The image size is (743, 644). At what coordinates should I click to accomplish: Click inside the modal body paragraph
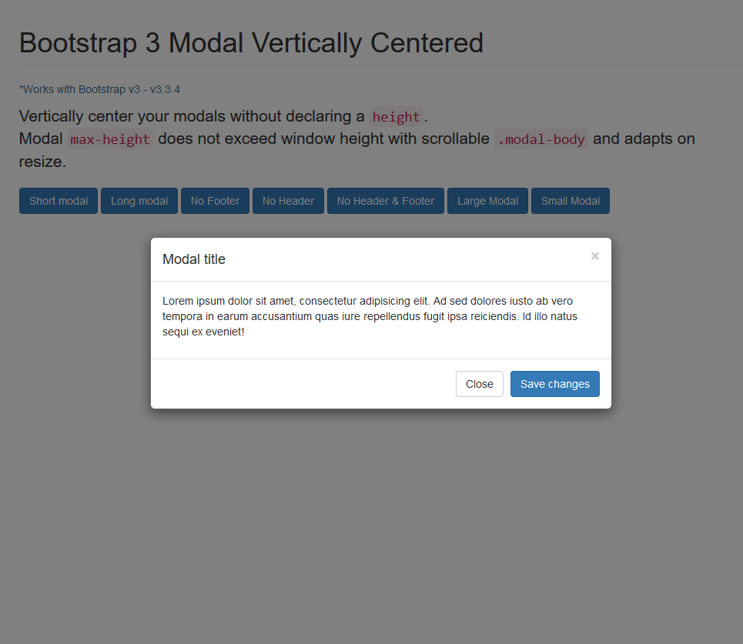pos(370,315)
